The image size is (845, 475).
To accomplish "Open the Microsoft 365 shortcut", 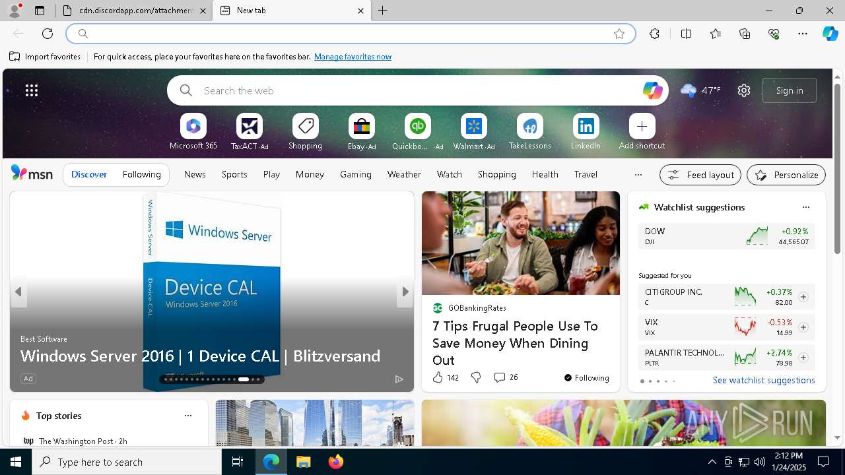I will (193, 132).
